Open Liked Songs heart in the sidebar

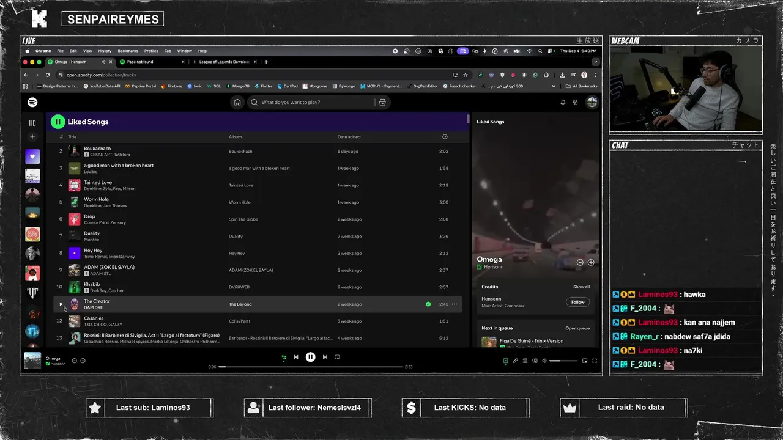click(32, 157)
